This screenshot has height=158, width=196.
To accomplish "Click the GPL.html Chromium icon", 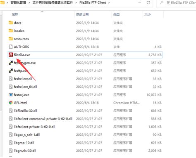I will tap(11, 103).
